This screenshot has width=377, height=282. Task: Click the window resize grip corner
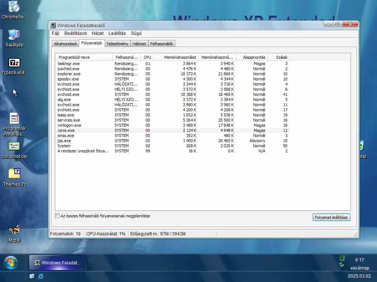(x=355, y=235)
